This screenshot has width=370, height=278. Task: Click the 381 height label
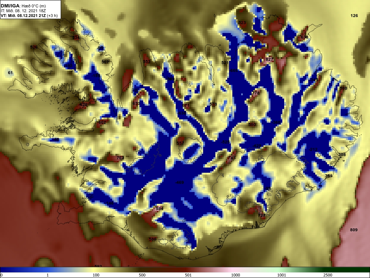[x=329, y=176]
